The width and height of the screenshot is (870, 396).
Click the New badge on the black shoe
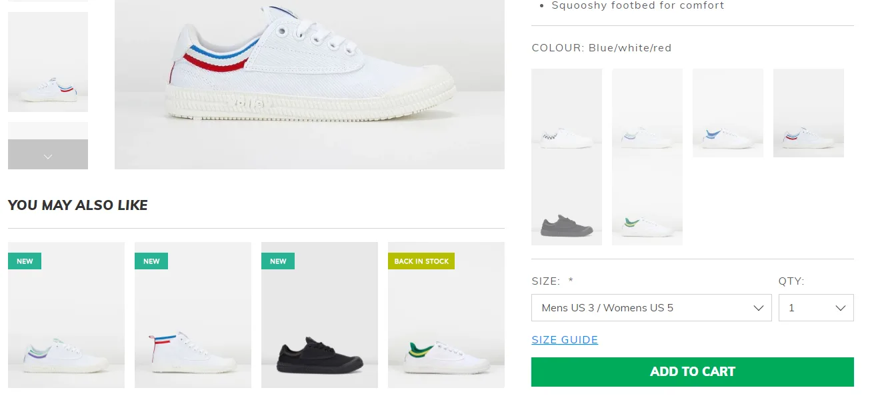tap(278, 261)
